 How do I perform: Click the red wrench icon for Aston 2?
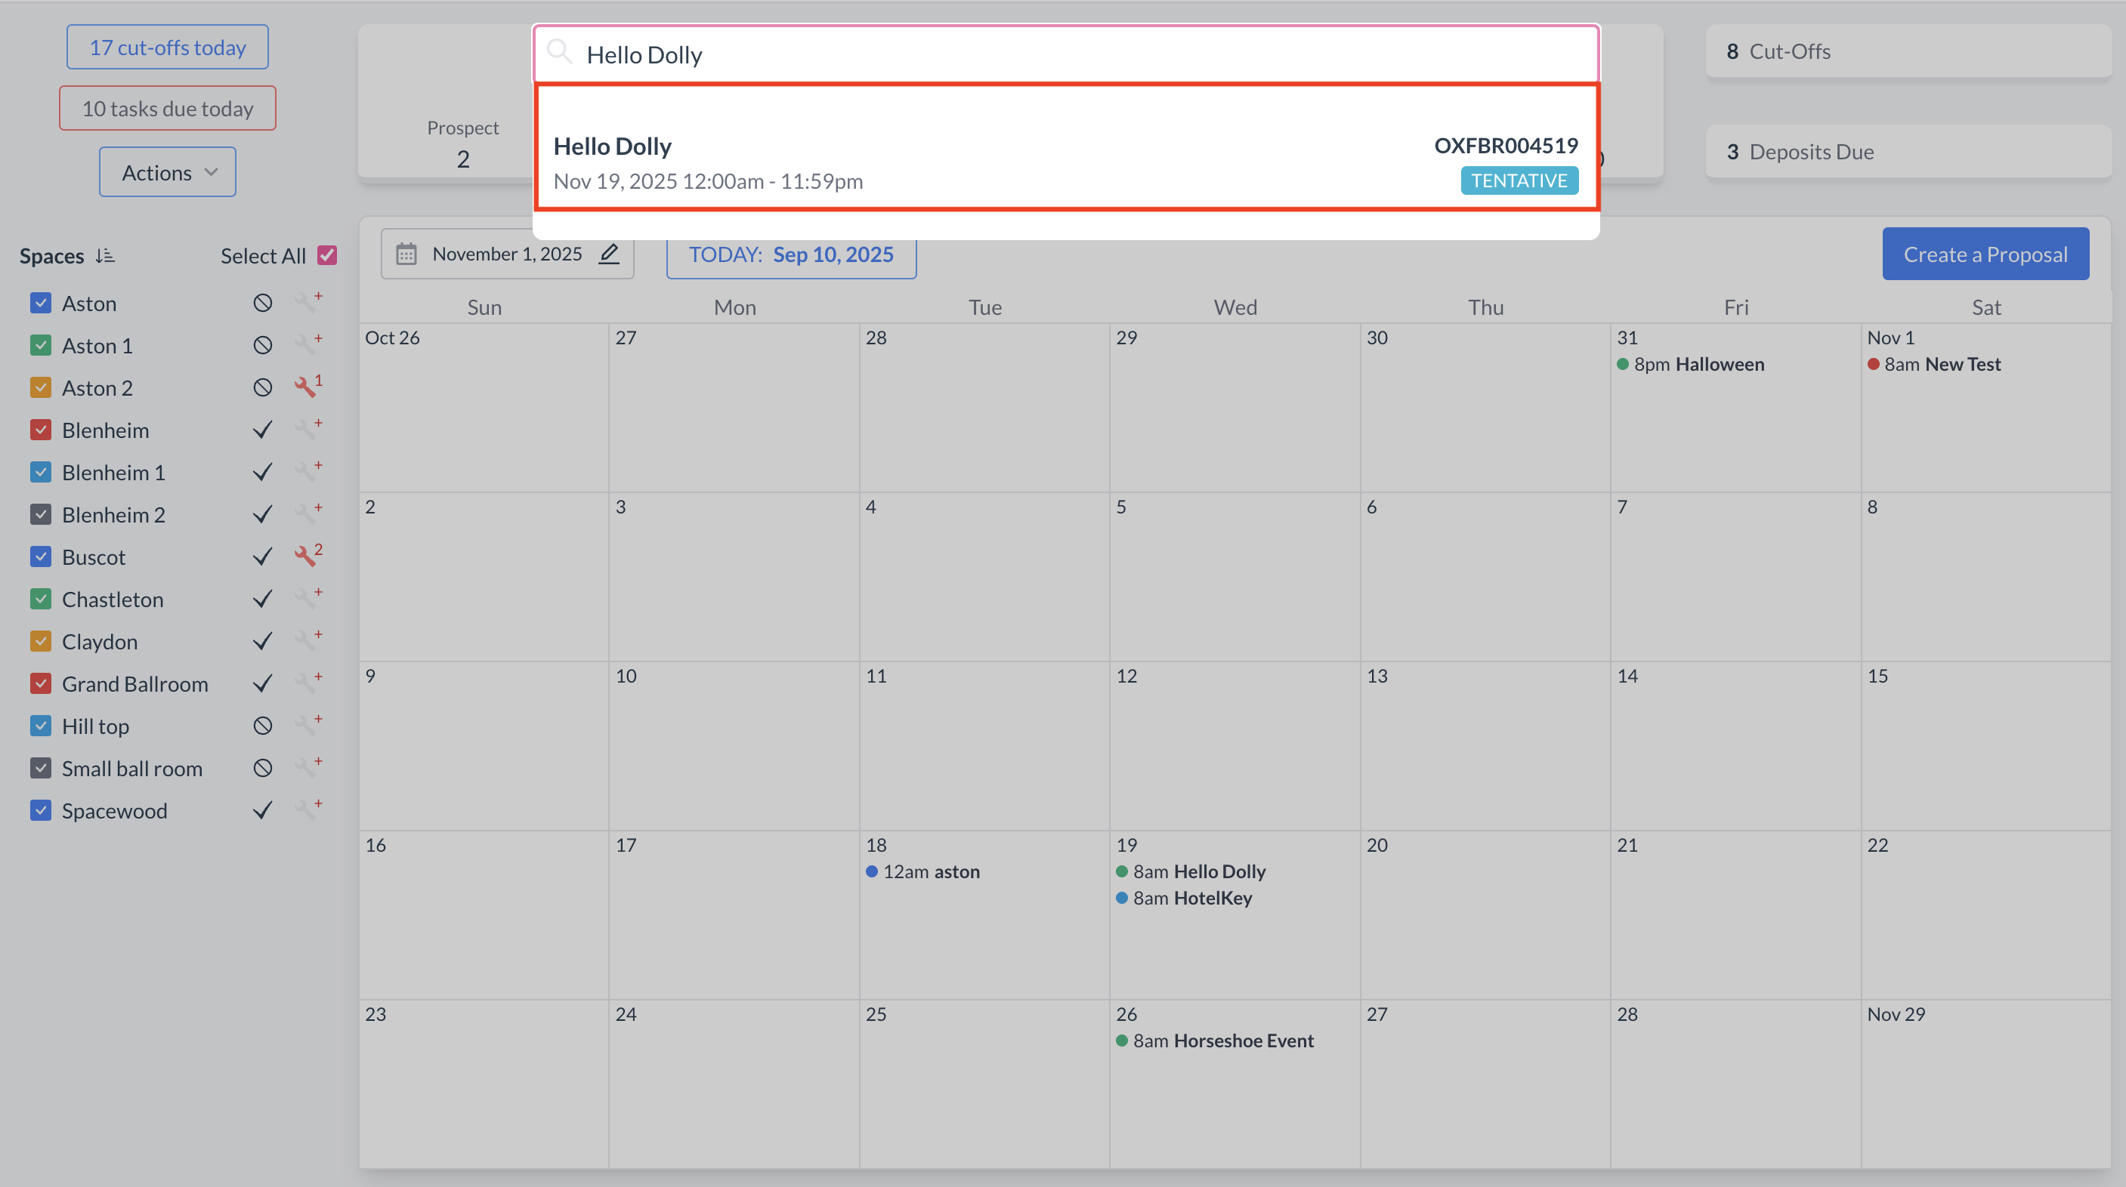[306, 386]
